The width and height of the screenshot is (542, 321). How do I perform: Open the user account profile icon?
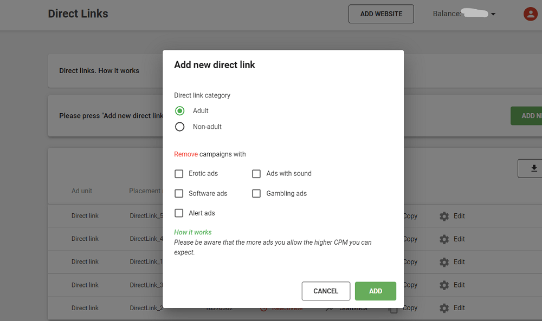(530, 14)
